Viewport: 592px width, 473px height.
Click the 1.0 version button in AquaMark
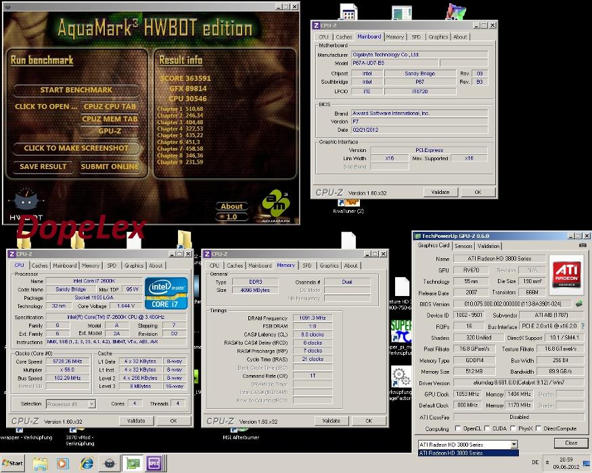coord(232,217)
